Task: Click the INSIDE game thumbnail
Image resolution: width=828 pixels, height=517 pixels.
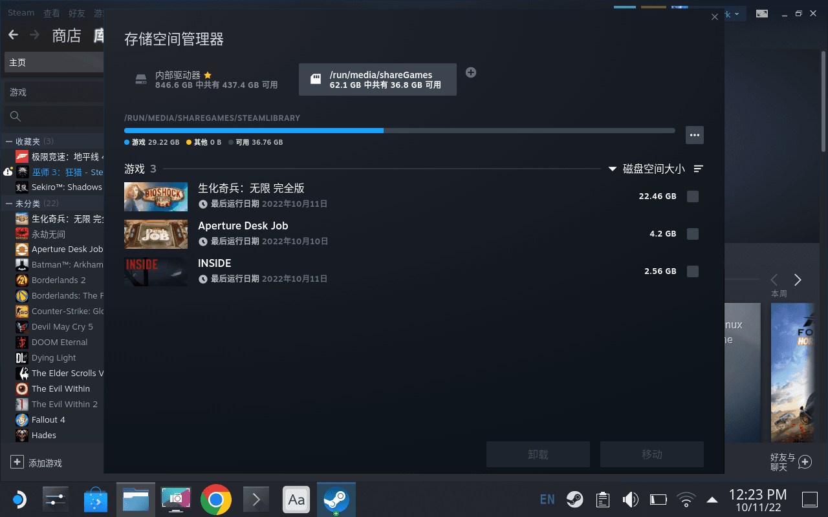Action: tap(156, 271)
